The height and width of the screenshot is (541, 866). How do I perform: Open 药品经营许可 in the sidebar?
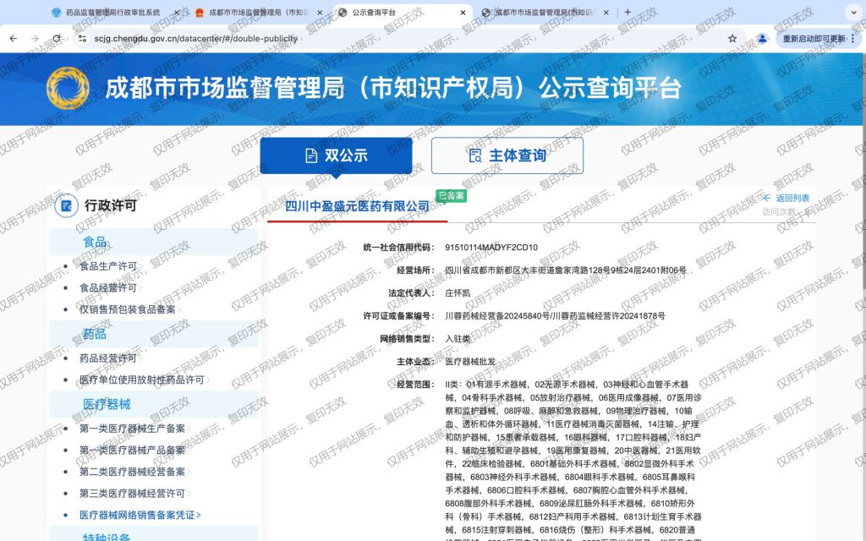click(x=107, y=358)
